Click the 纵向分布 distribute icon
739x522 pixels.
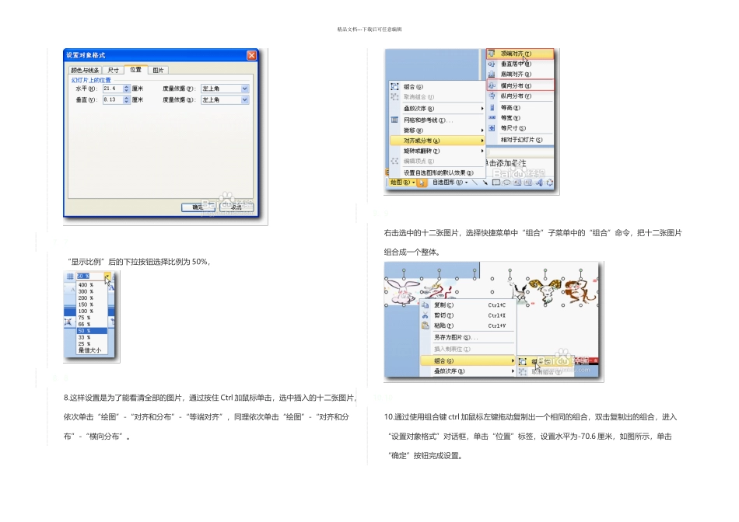point(492,96)
